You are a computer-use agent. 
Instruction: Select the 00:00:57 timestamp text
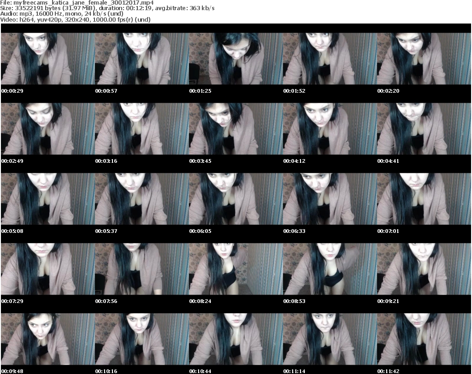click(x=106, y=91)
